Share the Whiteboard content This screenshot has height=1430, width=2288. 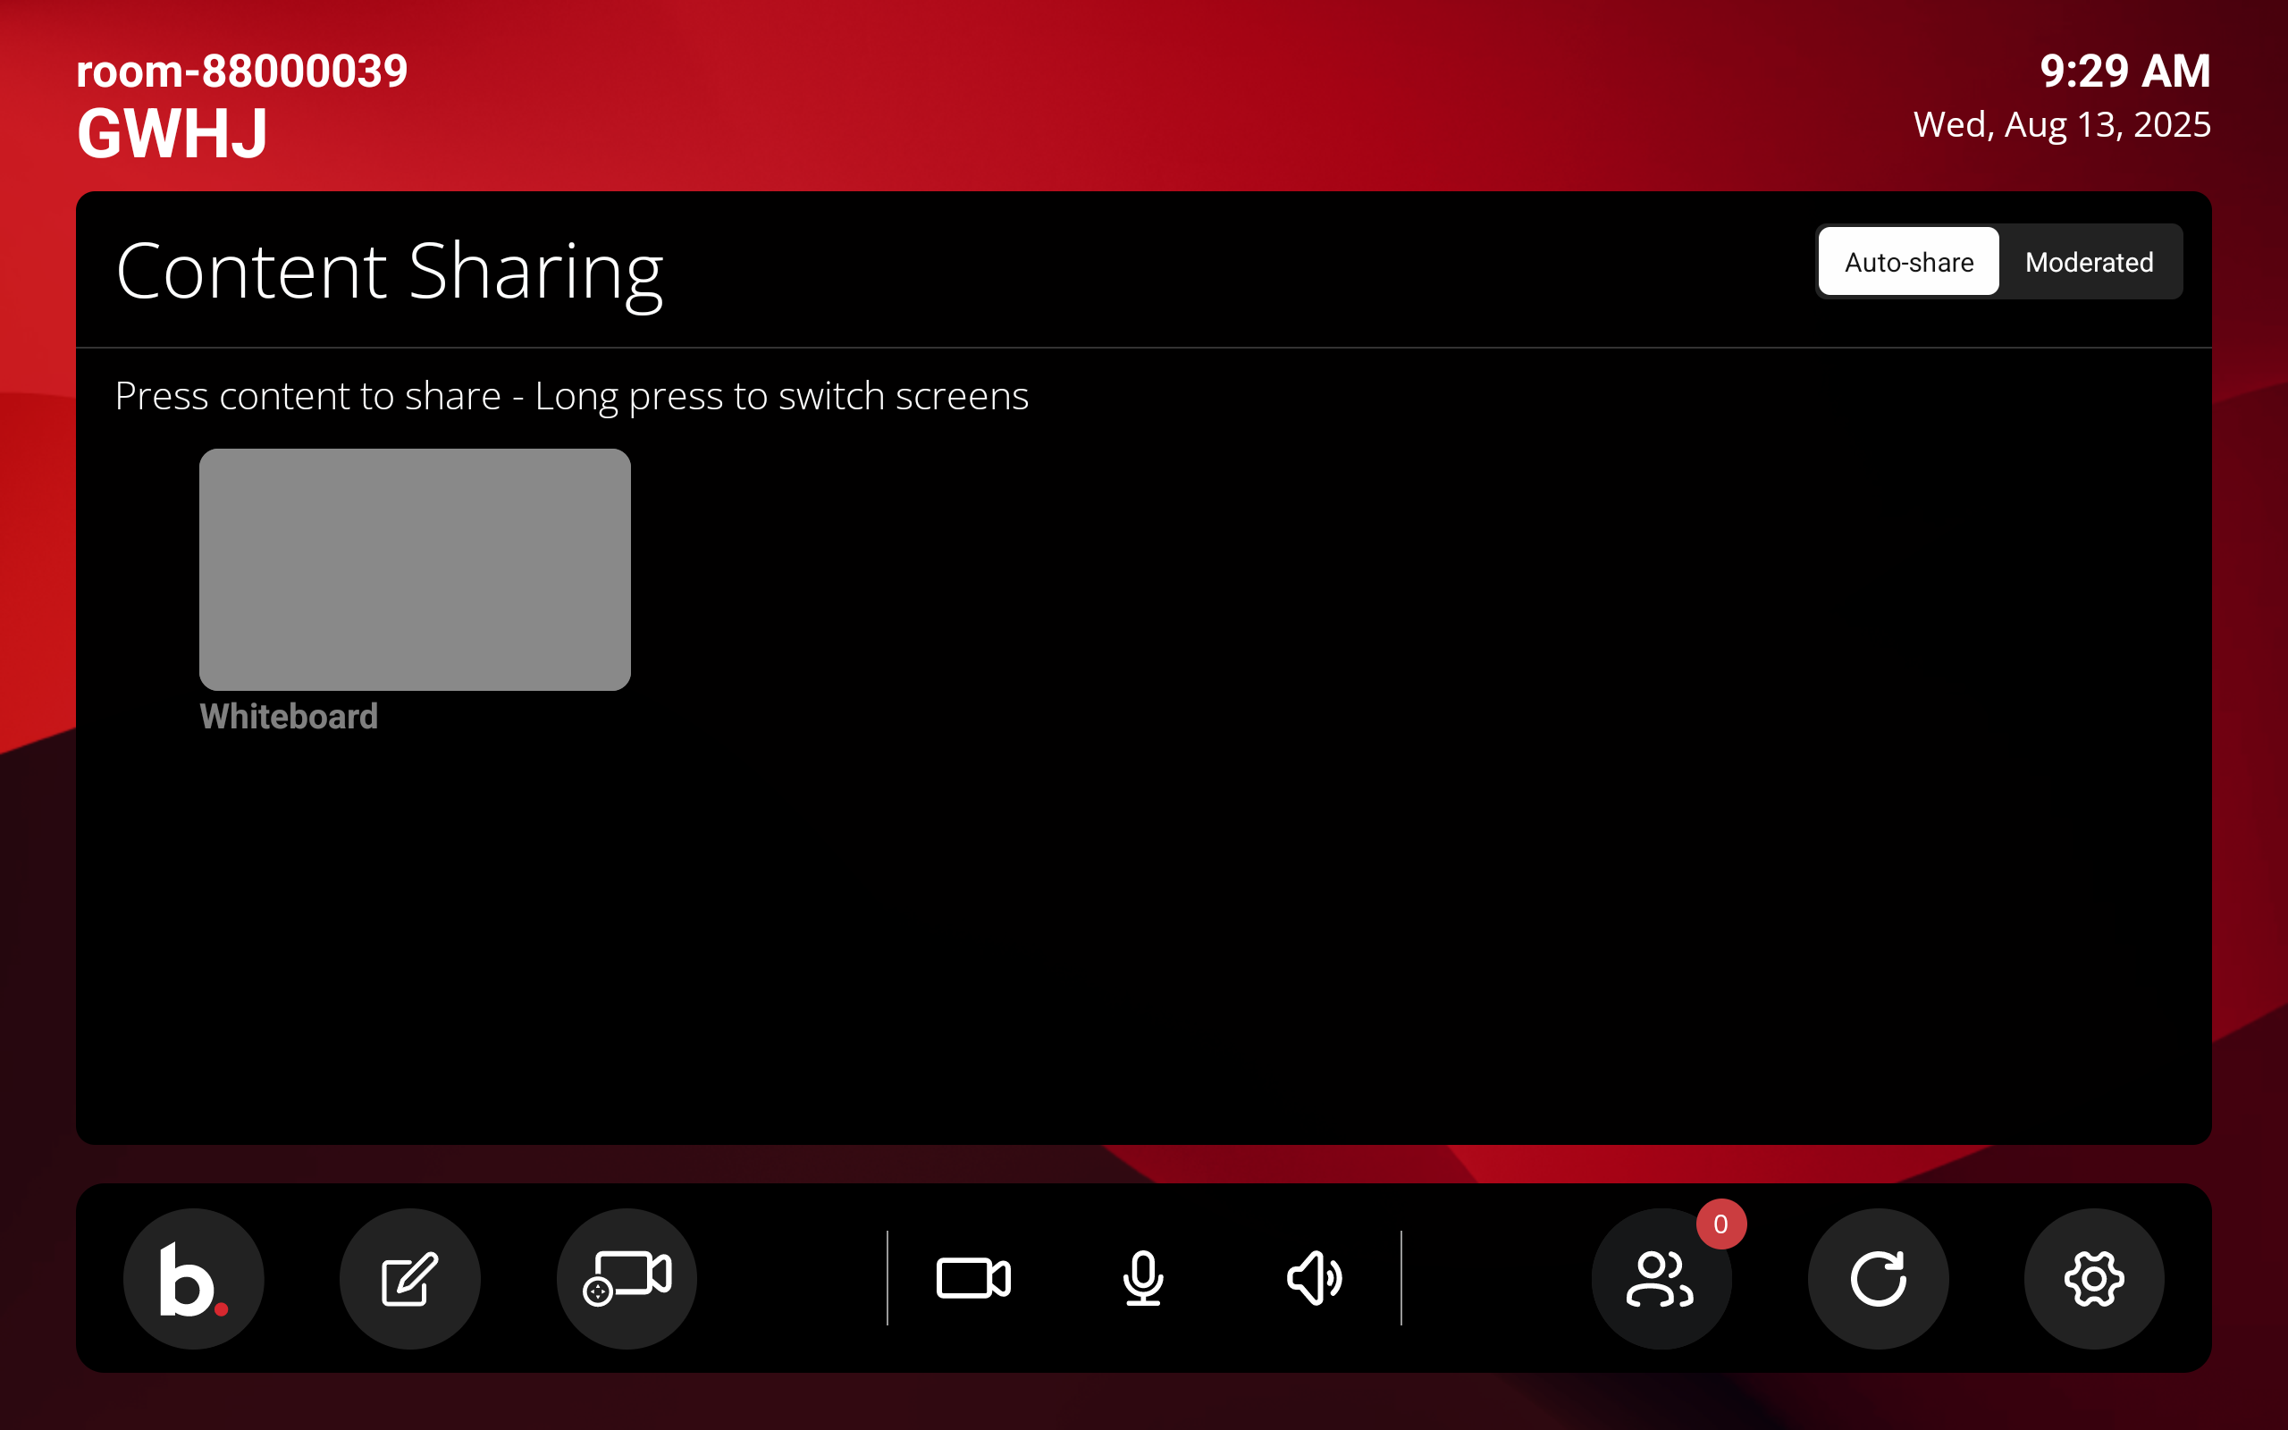[414, 569]
